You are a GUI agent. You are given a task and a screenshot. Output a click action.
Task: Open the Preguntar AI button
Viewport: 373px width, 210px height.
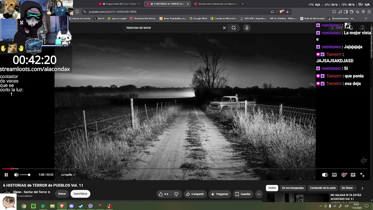(219, 194)
